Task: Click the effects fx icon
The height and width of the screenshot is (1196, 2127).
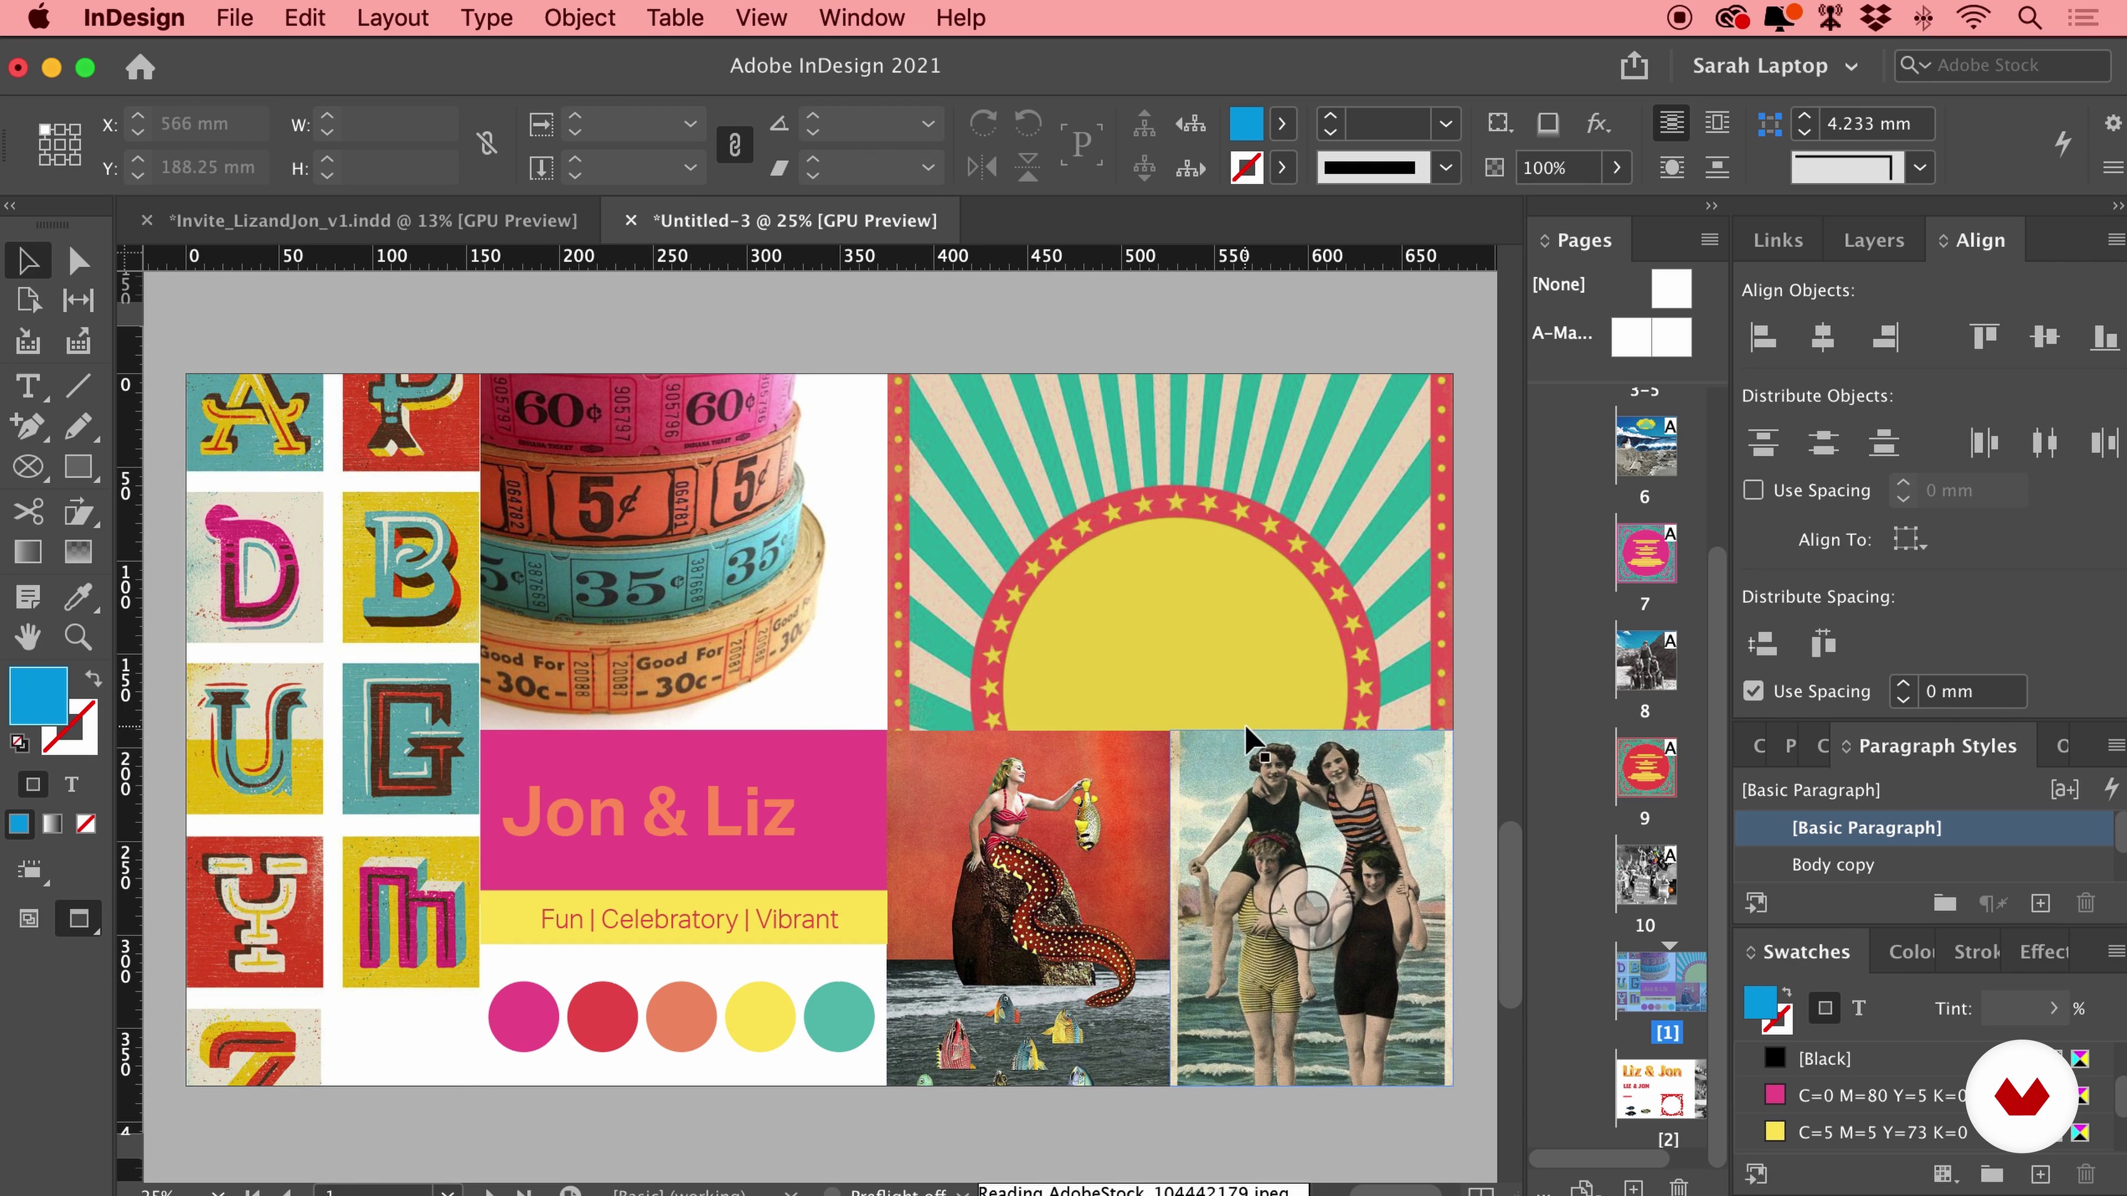Action: pyautogui.click(x=1597, y=124)
